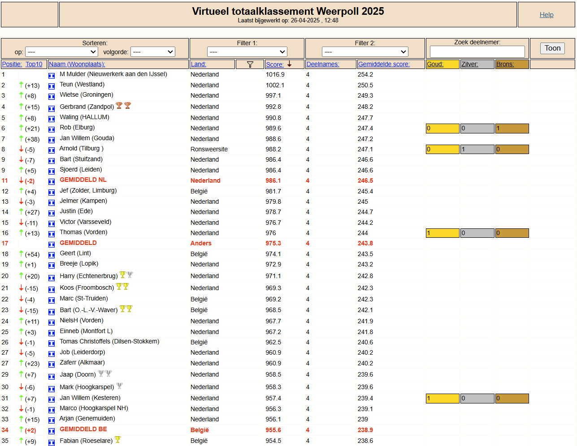Open the Help link
This screenshot has width=577, height=446.
coord(547,15)
